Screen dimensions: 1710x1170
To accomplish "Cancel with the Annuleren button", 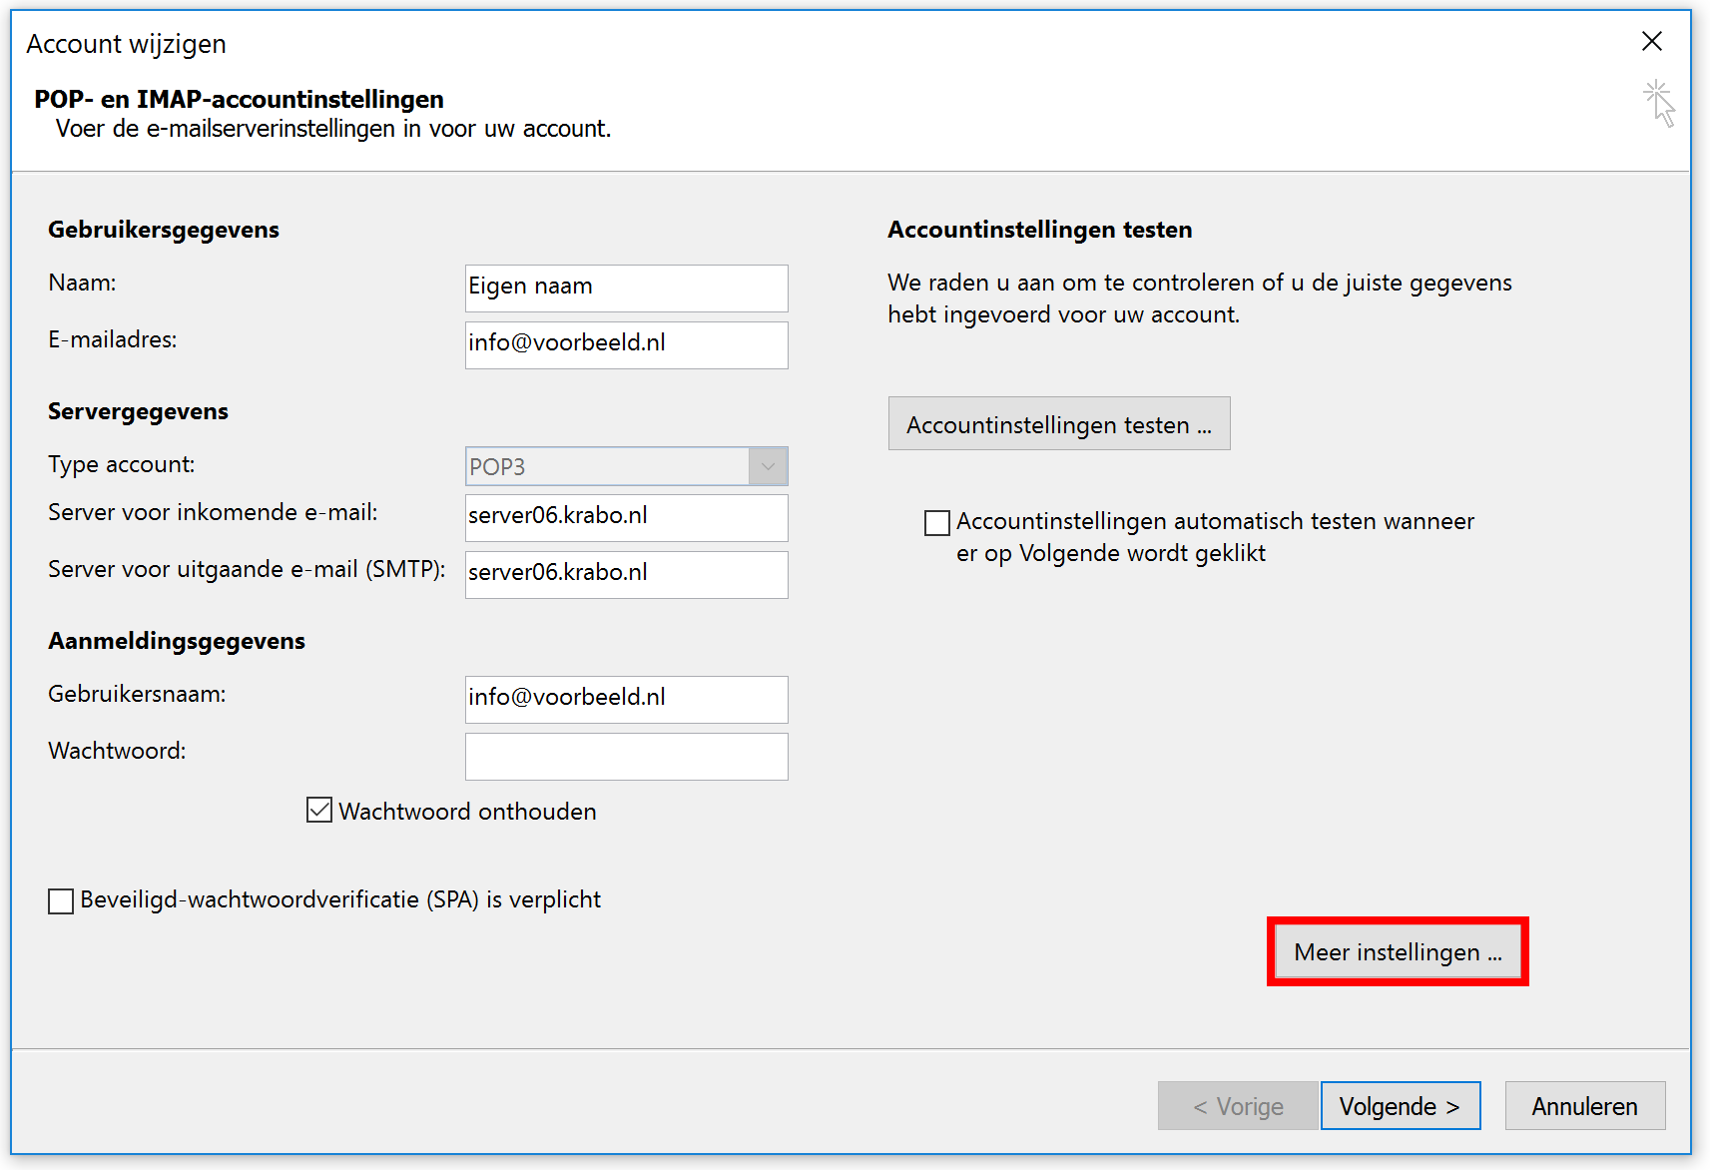I will [x=1584, y=1106].
